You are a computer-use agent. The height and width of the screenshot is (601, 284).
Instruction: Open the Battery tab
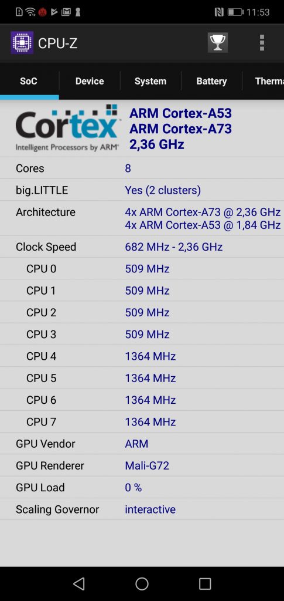point(211,81)
